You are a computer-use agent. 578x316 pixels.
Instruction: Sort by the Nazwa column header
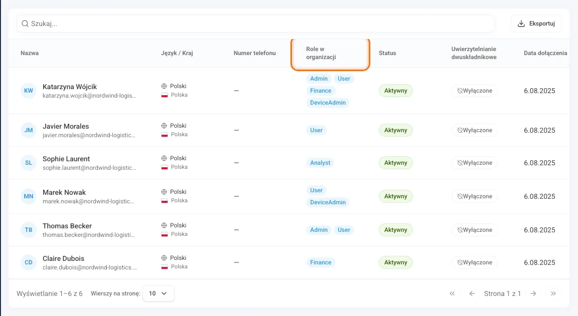click(x=30, y=53)
